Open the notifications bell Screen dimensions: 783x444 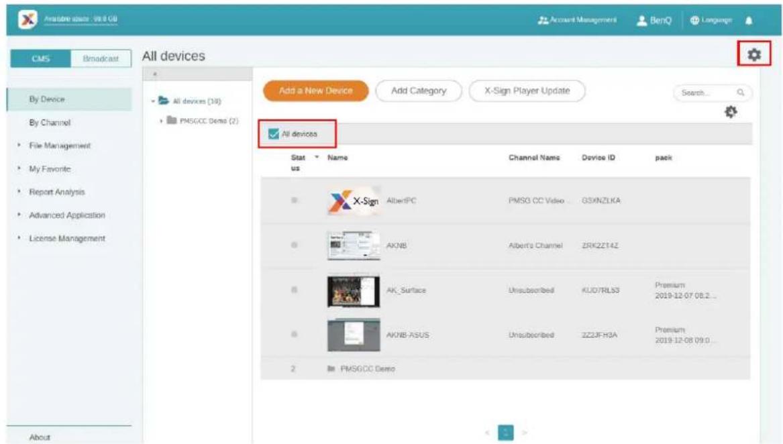click(749, 21)
